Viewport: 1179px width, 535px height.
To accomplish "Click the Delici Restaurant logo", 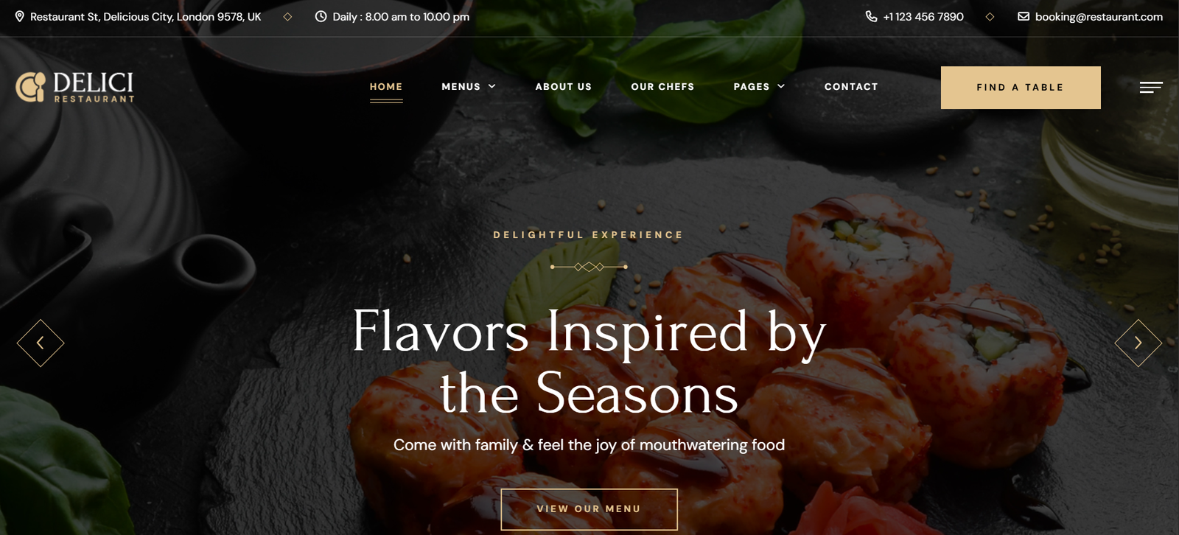I will tap(75, 87).
